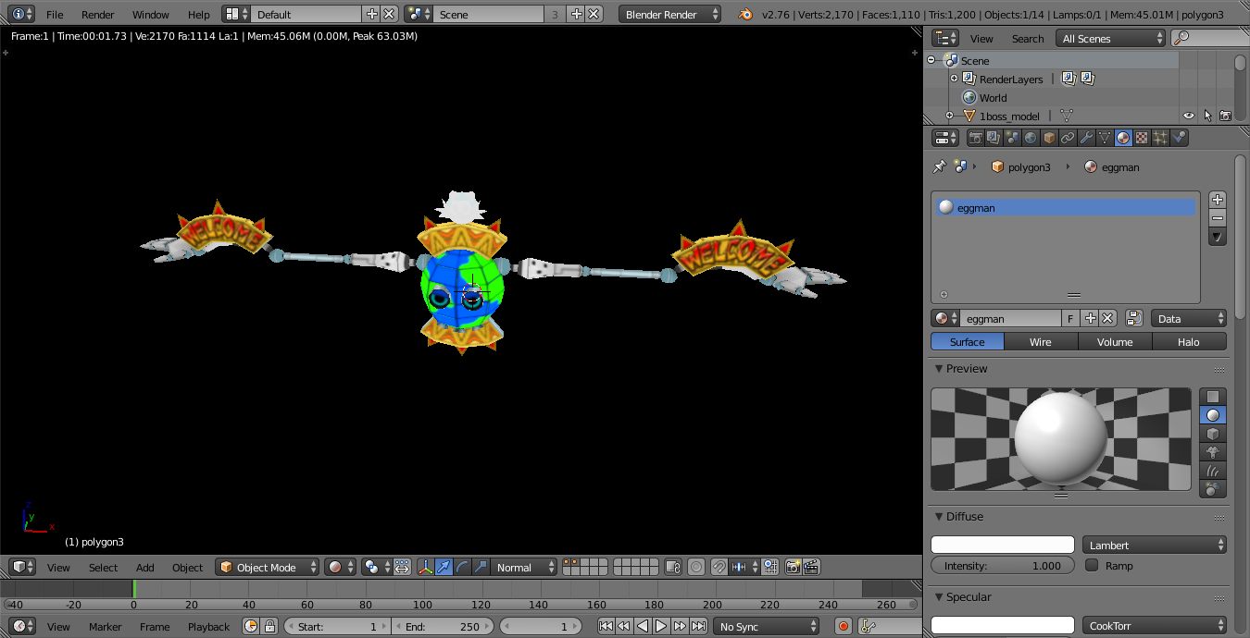Open the Window menu
Screen dimensions: 1250x638
pos(150,14)
